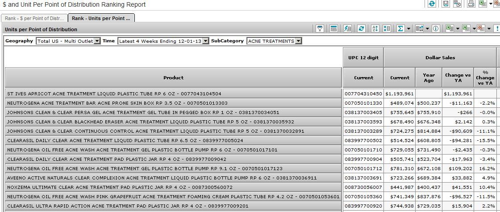This screenshot has height=212, width=500.
Task: Switch to the Rank - $ per Point tab
Action: [34, 18]
